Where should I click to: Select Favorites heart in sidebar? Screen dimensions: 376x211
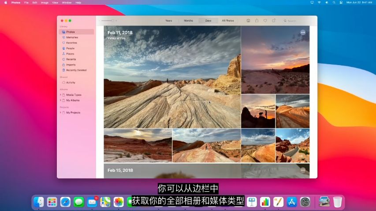[71, 43]
